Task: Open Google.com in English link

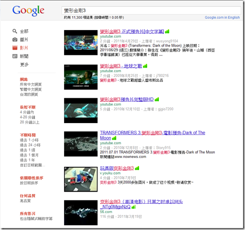Action: click(222, 18)
